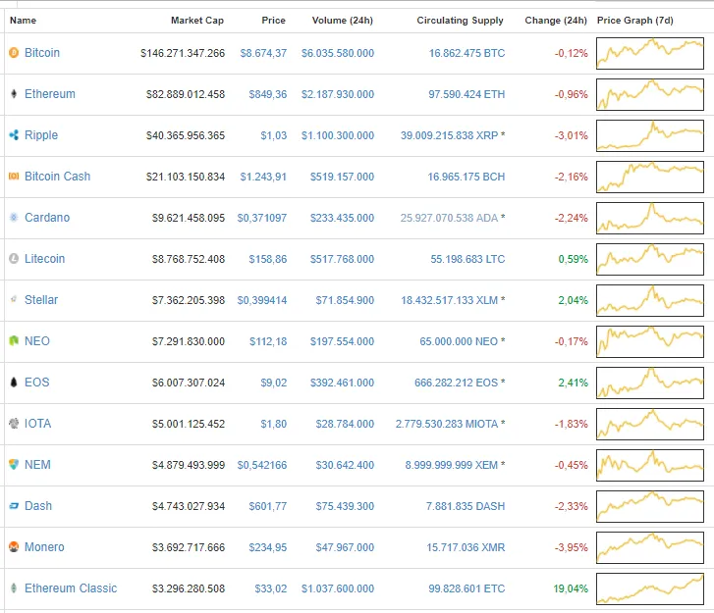Screen dimensions: 714x613
Task: Click Bitcoin volume $6.035.580.000
Action: coord(338,53)
